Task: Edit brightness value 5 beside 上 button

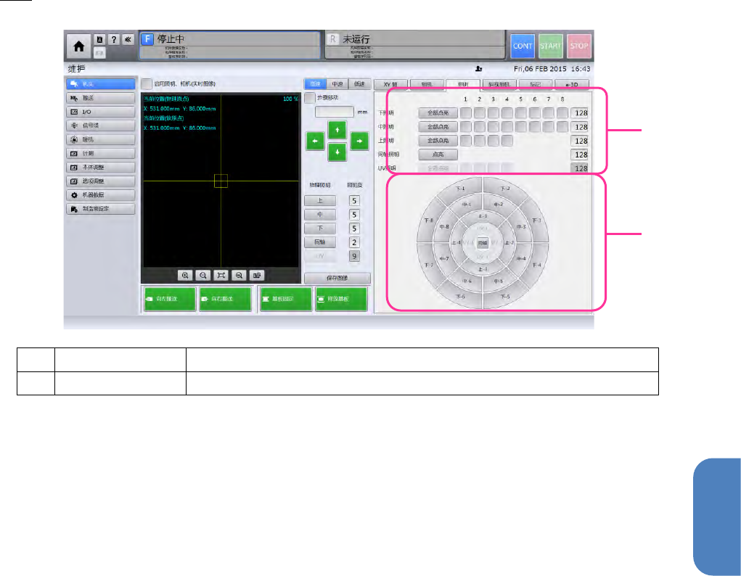Action: click(354, 201)
